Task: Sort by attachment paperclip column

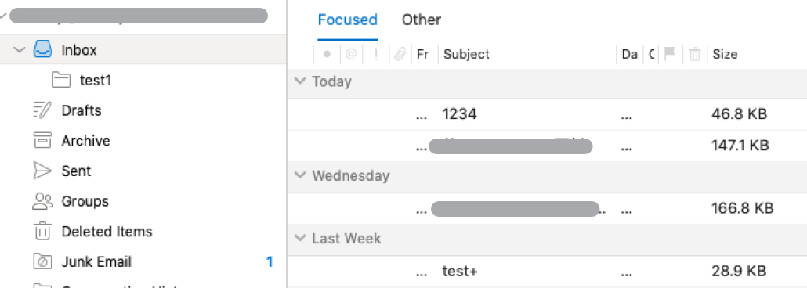Action: 400,54
